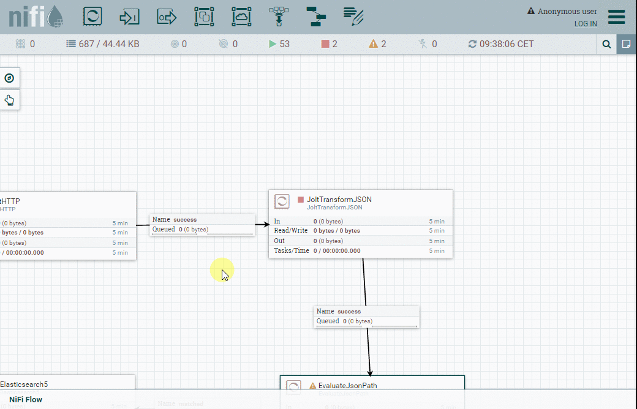The width and height of the screenshot is (637, 409).
Task: Click the Output Port toolbar icon
Action: point(166,17)
